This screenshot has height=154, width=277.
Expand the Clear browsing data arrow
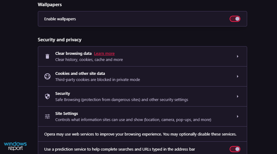point(238,56)
